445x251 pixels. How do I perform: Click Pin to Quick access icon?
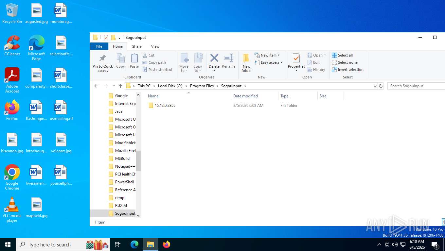point(103,58)
